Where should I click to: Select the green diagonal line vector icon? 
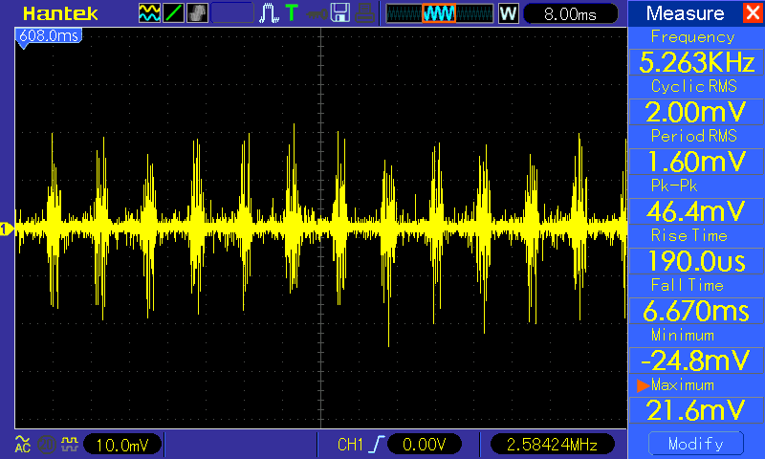point(173,13)
